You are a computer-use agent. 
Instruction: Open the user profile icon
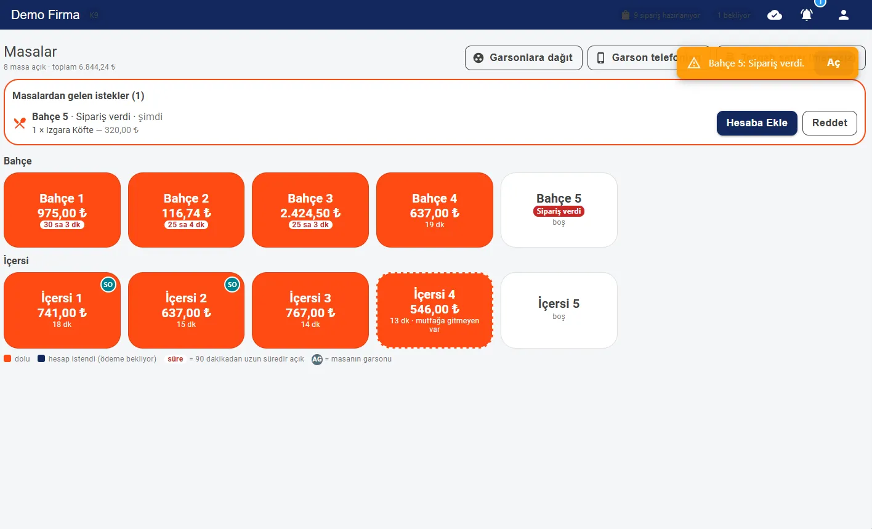[x=844, y=15]
